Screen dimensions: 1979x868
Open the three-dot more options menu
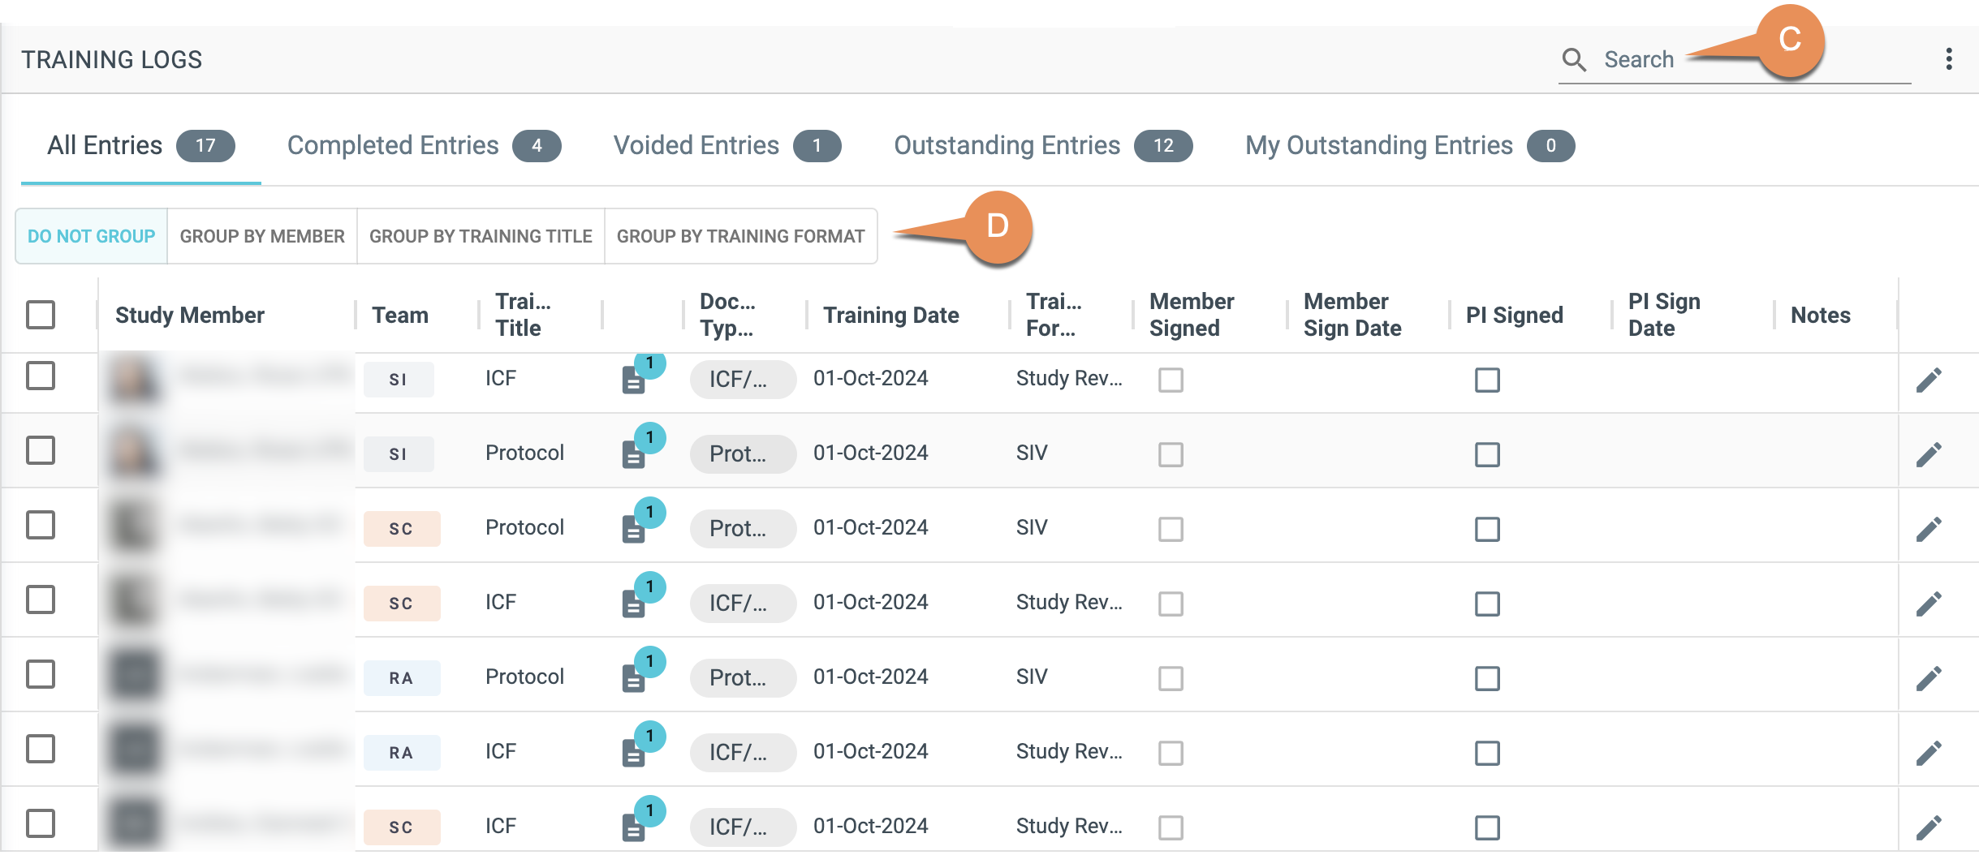click(1948, 59)
